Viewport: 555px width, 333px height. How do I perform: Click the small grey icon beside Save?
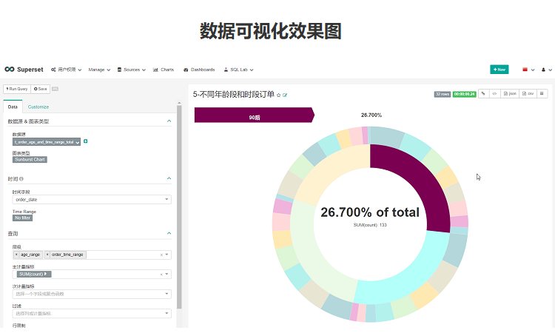[x=55, y=89]
